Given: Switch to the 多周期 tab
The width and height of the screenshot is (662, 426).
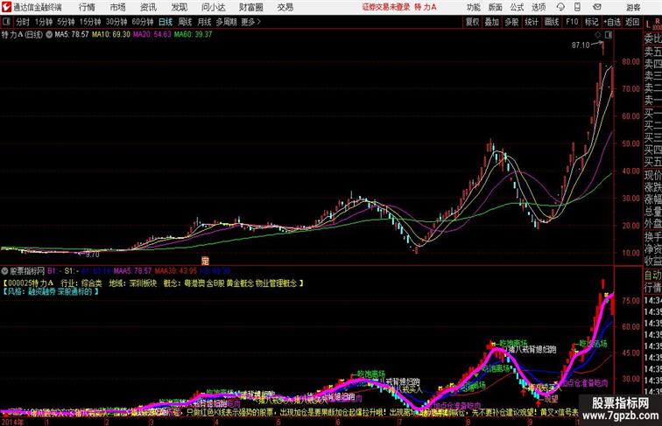Looking at the screenshot, I should tap(226, 22).
